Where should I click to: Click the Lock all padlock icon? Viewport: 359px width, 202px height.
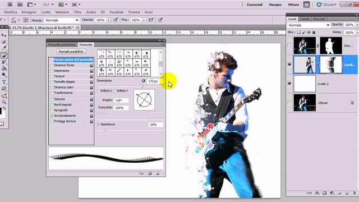(x=314, y=33)
